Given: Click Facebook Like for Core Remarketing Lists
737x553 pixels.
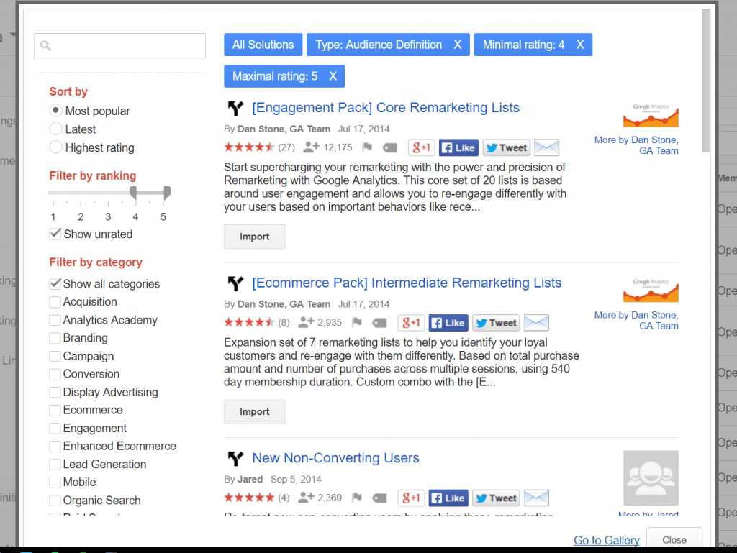Looking at the screenshot, I should point(458,148).
